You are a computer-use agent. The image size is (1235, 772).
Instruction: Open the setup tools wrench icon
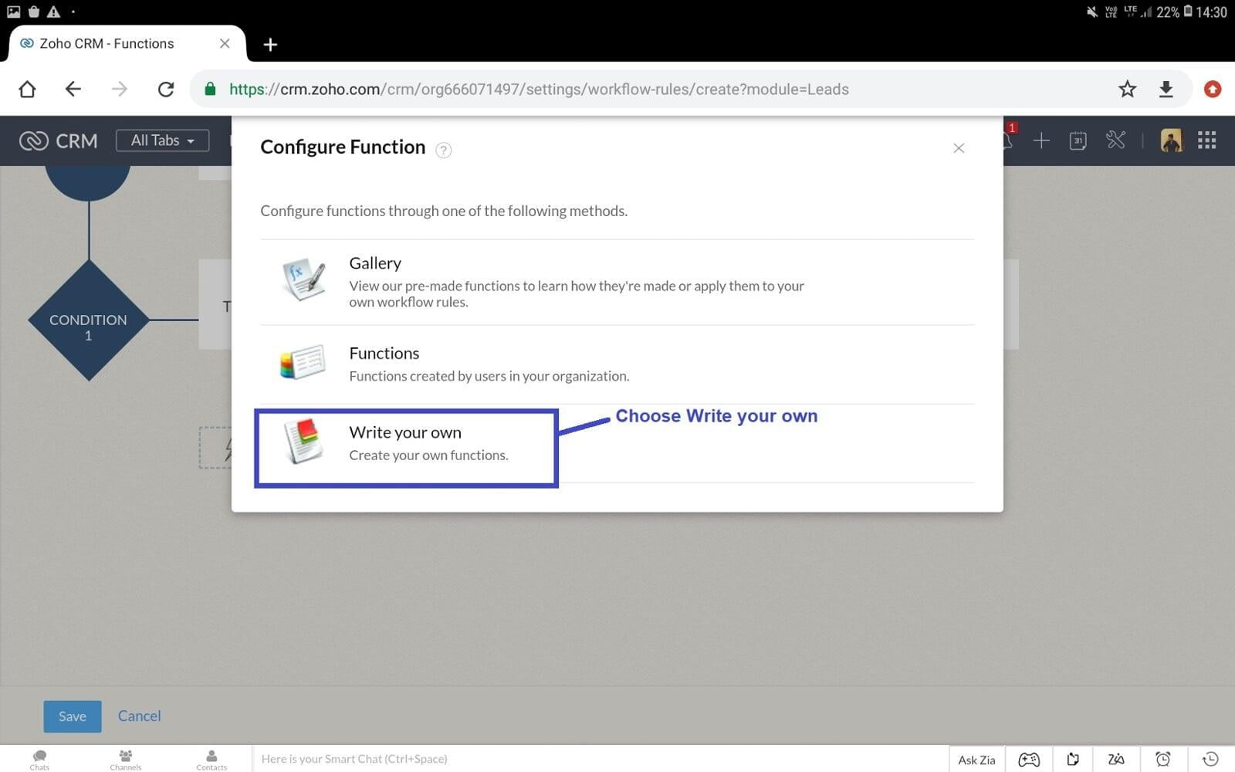(1115, 140)
